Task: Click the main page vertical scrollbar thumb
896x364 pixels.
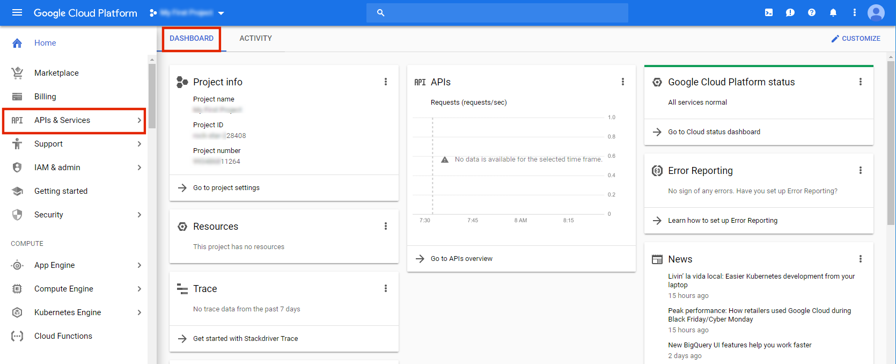Action: (891, 142)
